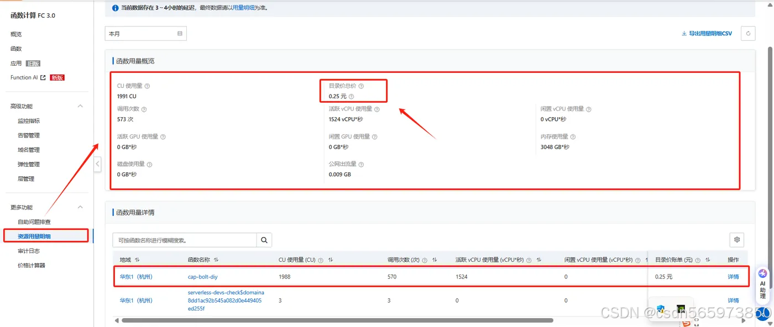Click the help icon next to 内存使用量 label

(573, 137)
